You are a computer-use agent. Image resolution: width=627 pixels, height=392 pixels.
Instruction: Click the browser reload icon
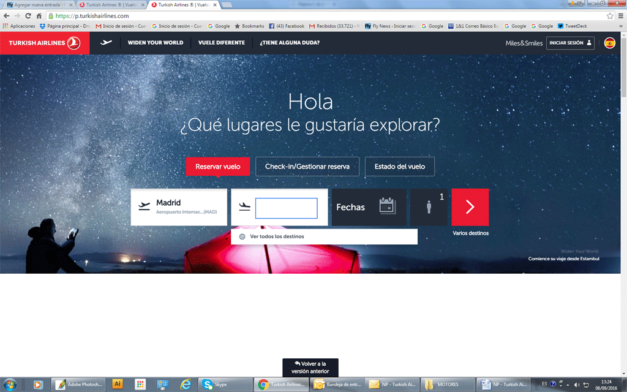(28, 16)
